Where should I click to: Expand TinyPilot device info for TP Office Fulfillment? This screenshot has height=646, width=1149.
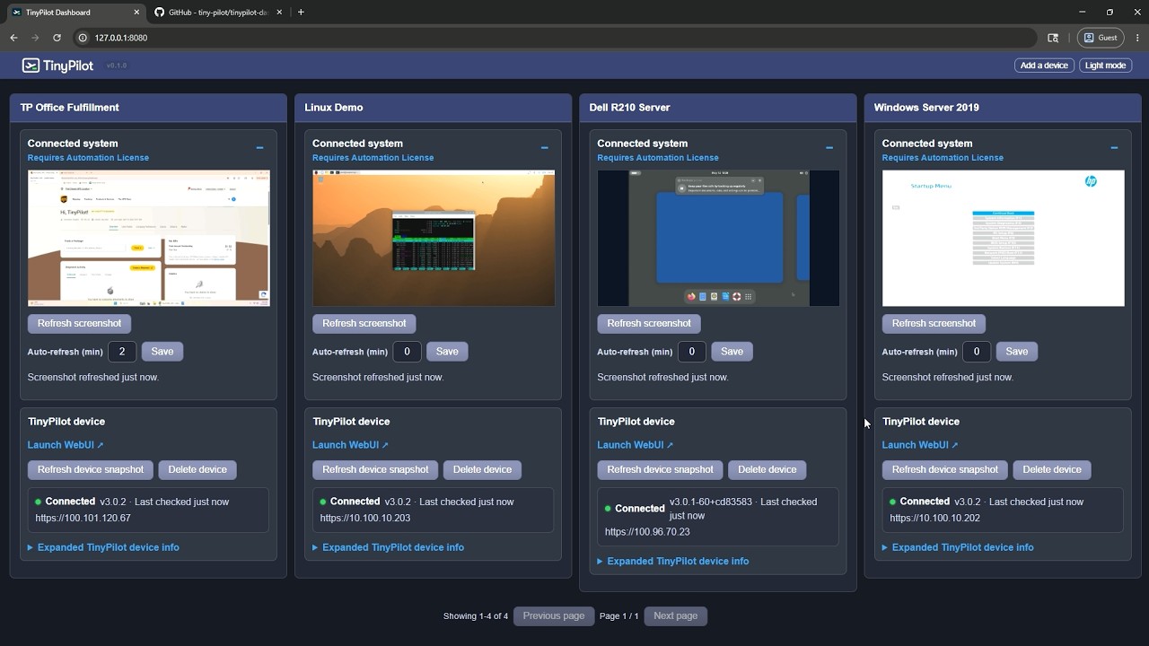(x=103, y=547)
